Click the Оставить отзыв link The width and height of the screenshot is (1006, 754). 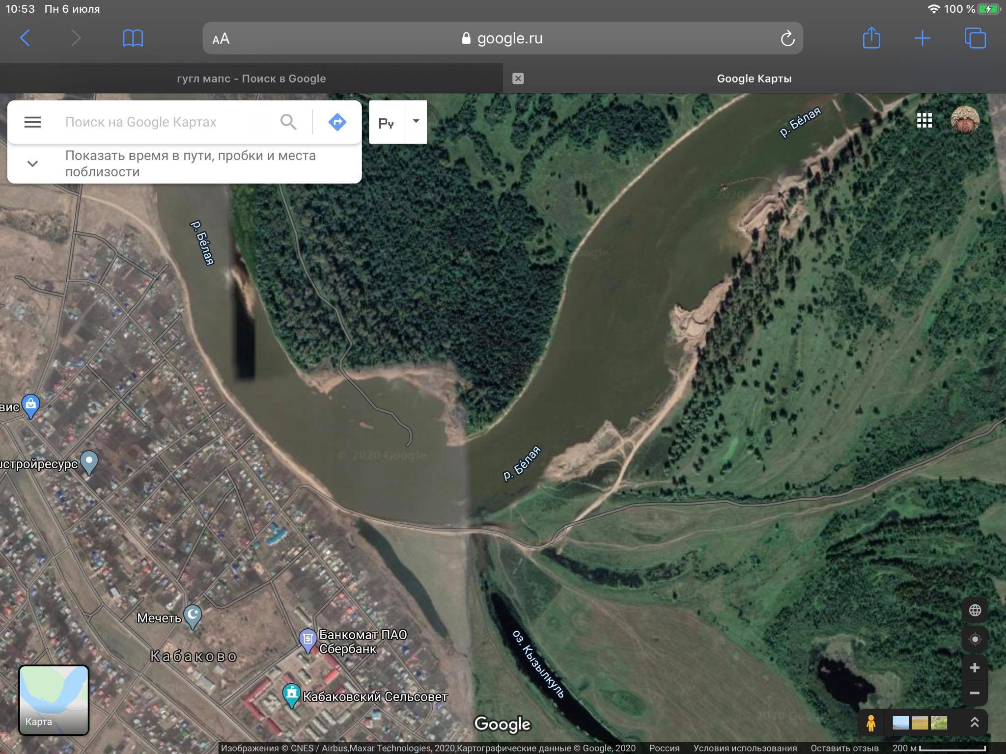[844, 748]
